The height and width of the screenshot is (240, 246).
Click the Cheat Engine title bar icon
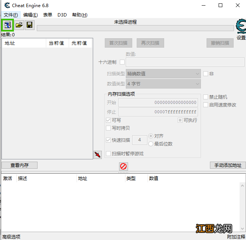tap(7, 6)
